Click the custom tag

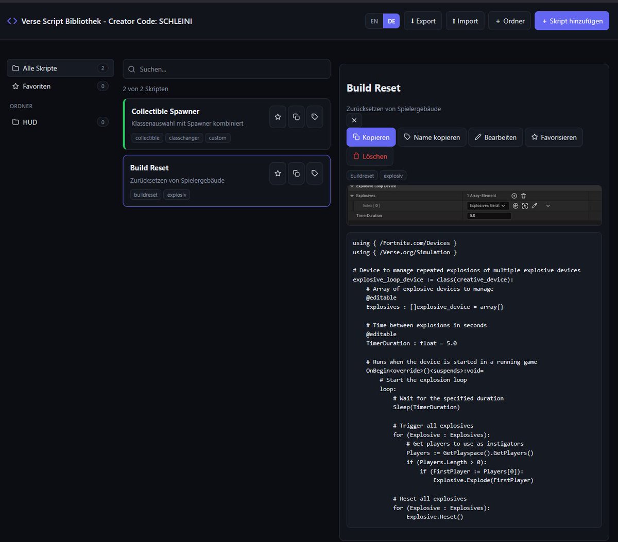[x=217, y=138]
